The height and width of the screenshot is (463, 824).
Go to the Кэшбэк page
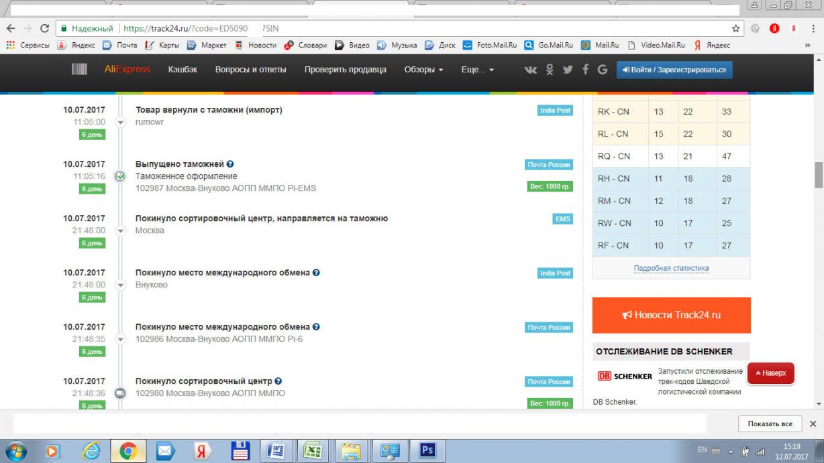coord(182,70)
